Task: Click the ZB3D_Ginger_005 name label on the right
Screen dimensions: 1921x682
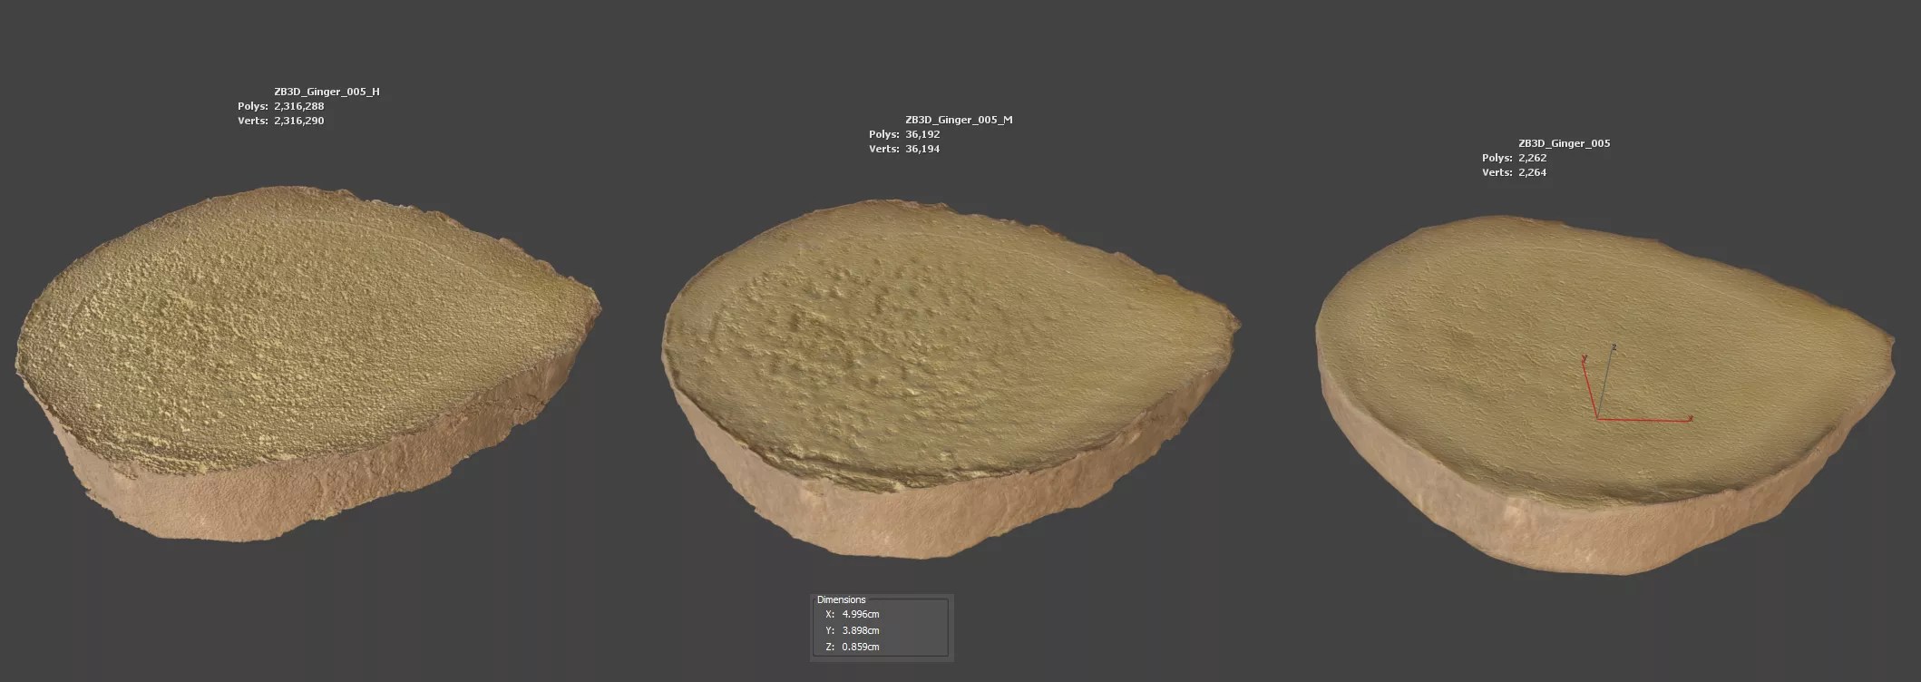Action: tap(1564, 143)
